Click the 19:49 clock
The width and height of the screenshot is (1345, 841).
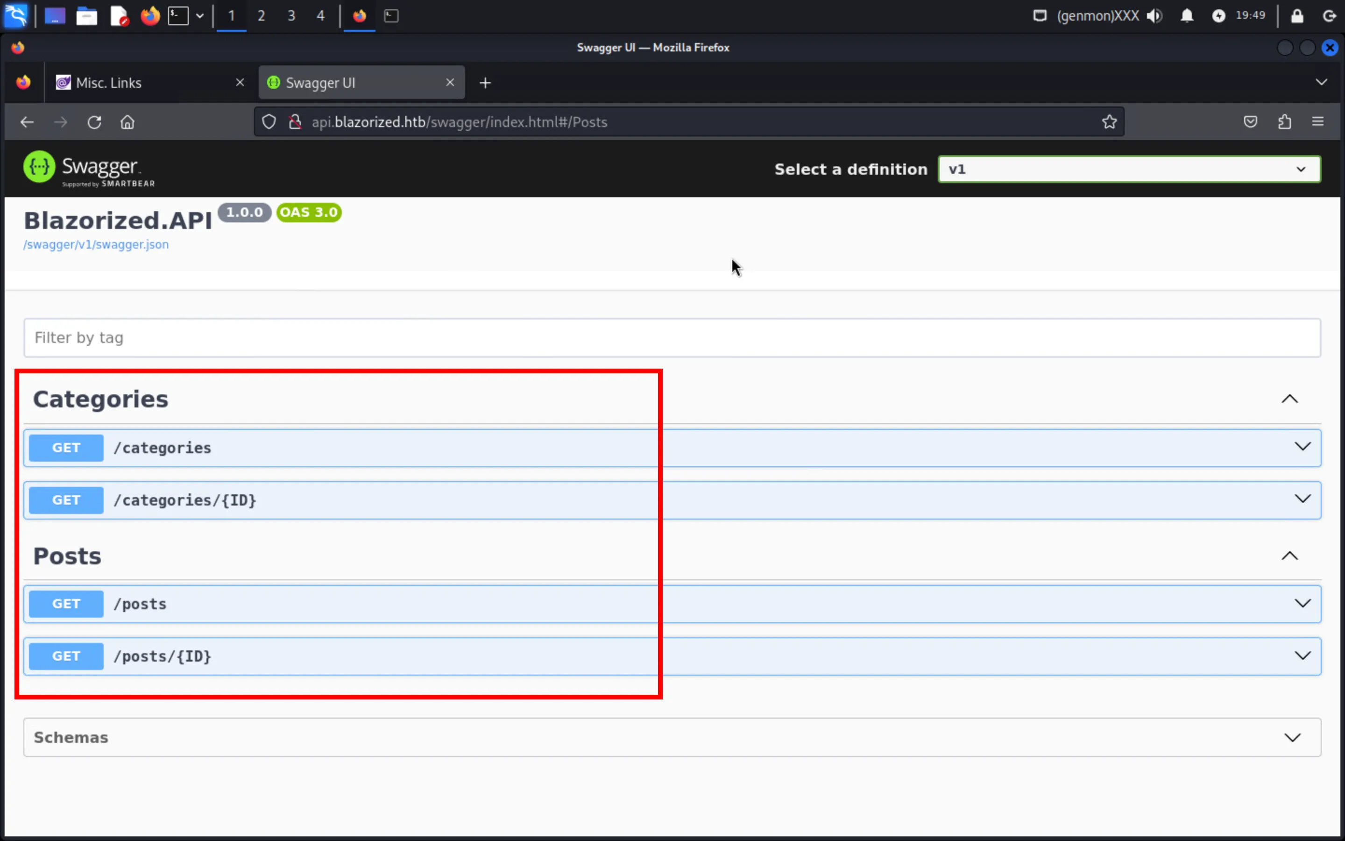pos(1250,15)
